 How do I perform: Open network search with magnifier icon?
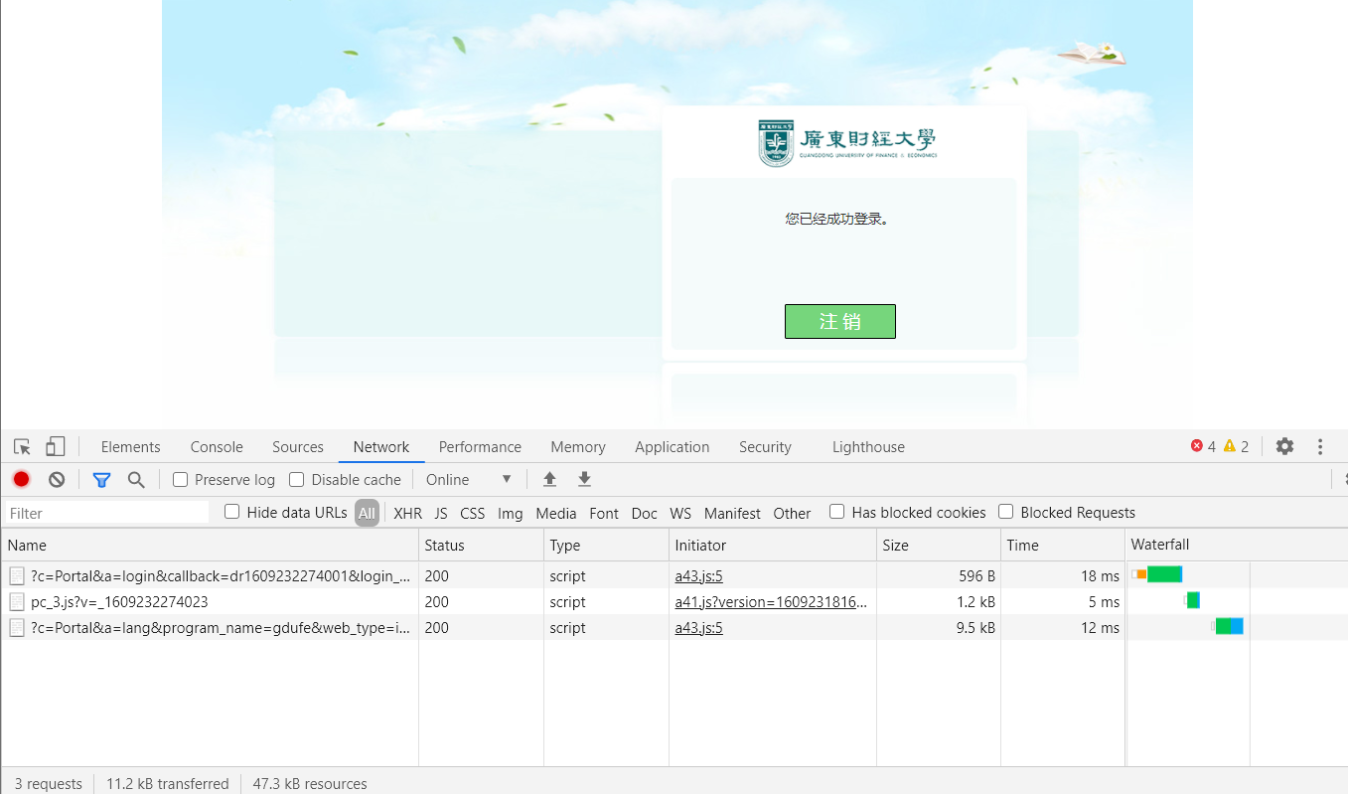pyautogui.click(x=136, y=480)
